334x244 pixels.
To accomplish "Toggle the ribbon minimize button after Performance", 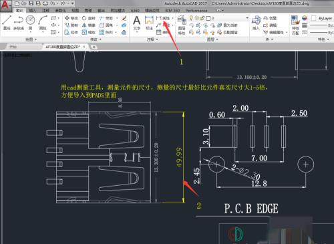I will 220,10.
